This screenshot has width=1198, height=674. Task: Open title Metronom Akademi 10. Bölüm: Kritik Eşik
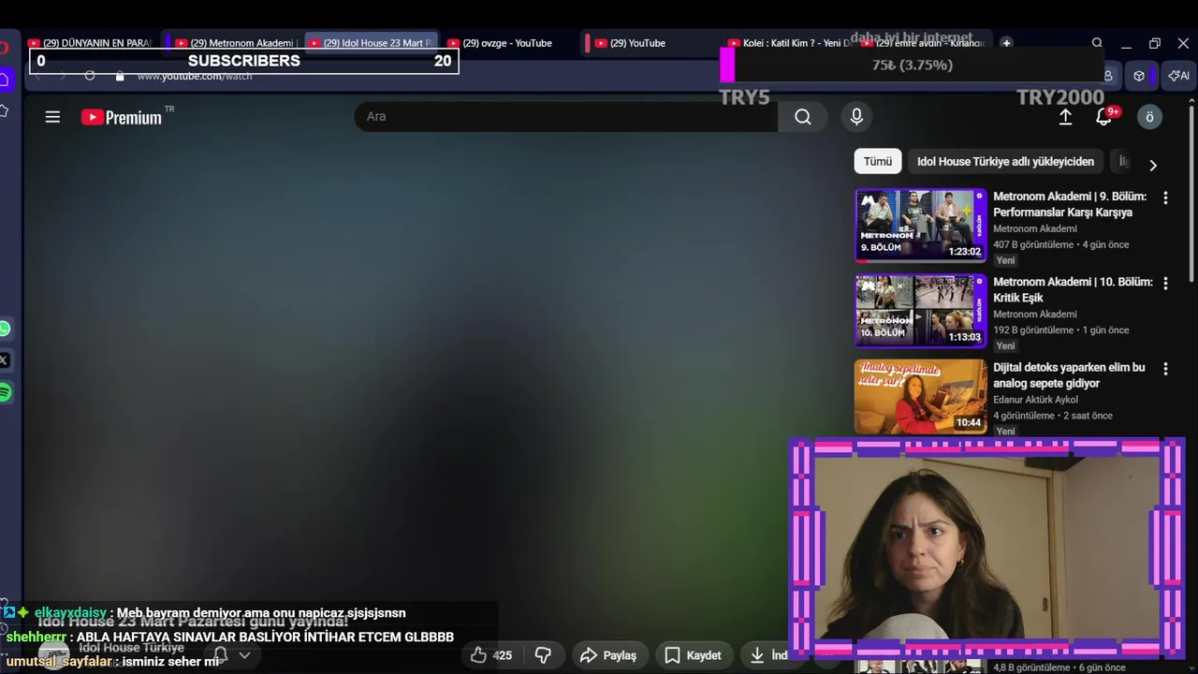[1073, 290]
